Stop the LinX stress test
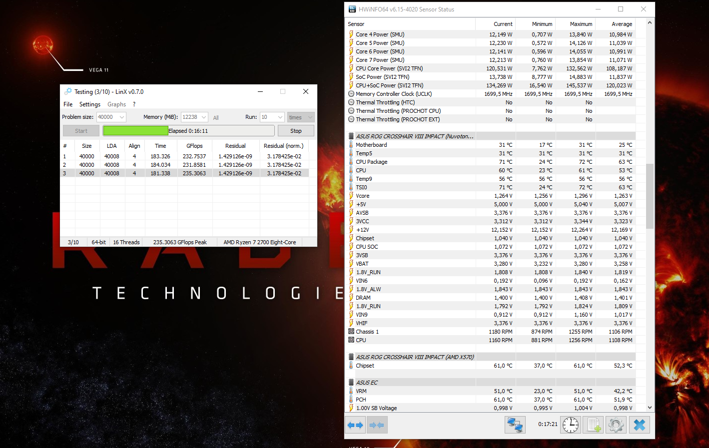This screenshot has width=709, height=448. click(296, 131)
